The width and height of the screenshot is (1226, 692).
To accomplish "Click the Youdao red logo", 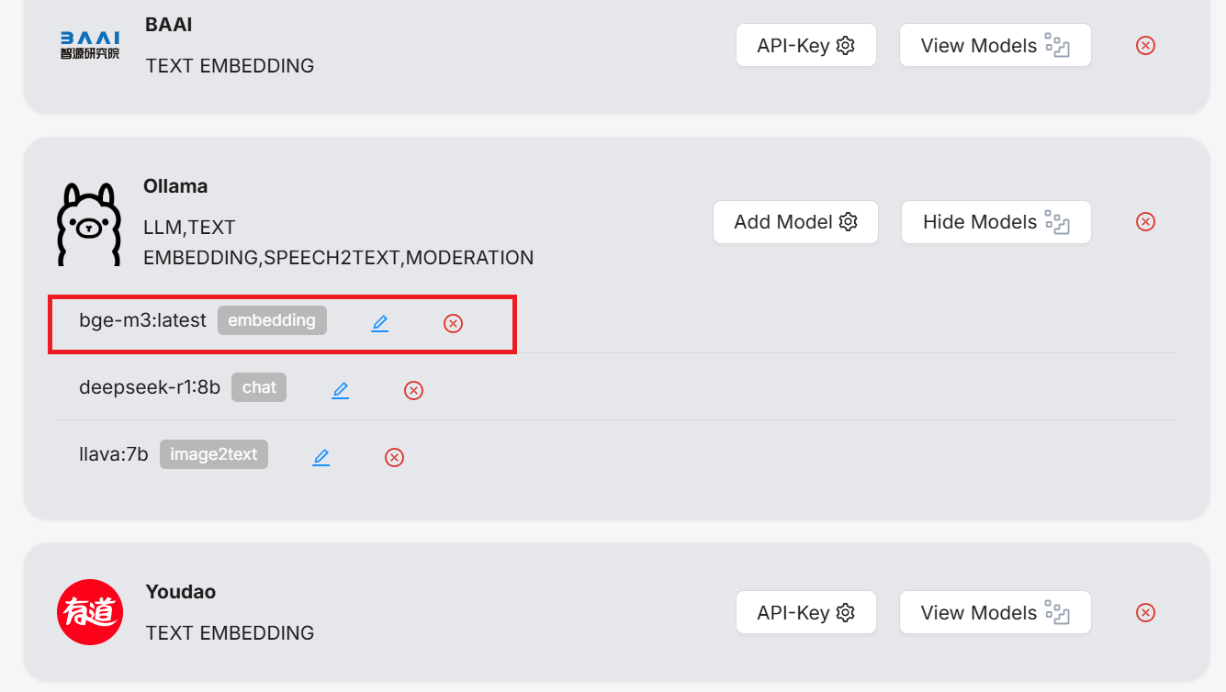I will coord(90,612).
